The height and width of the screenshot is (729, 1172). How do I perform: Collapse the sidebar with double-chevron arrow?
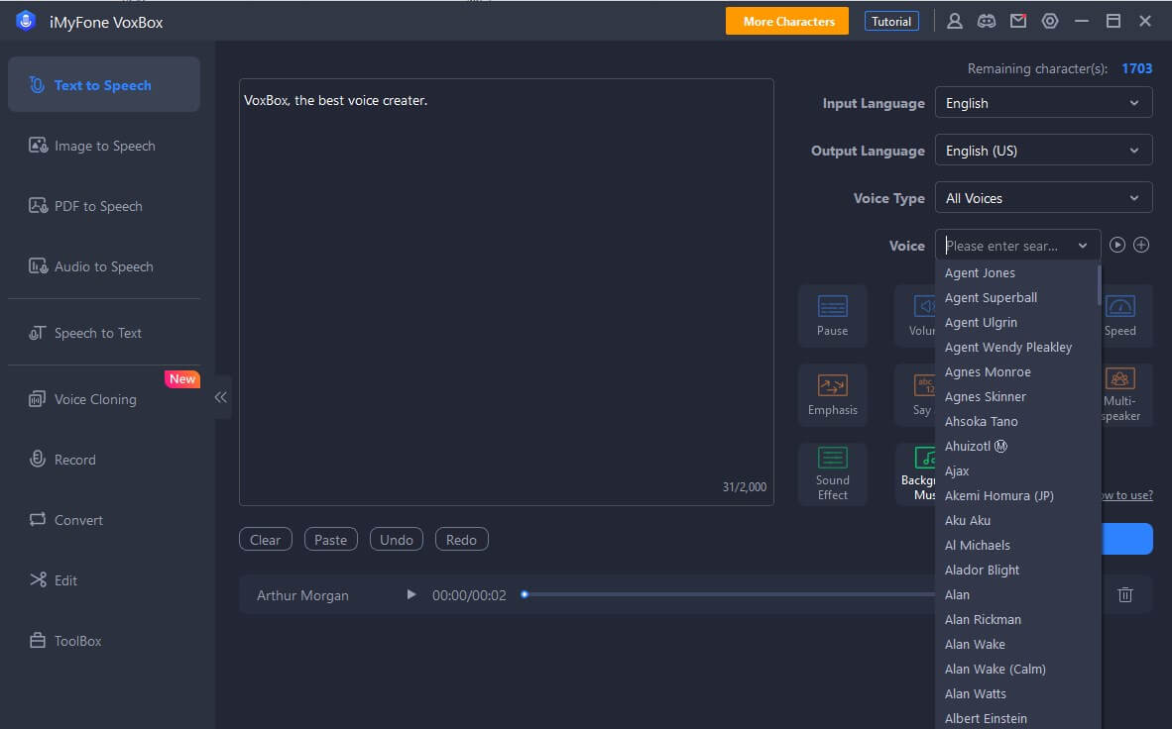click(x=220, y=397)
